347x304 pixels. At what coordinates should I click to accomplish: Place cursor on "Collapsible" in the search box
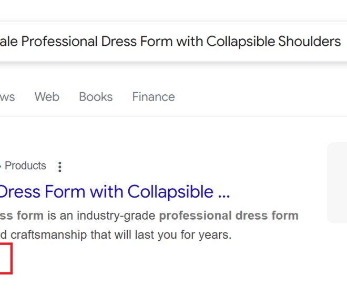[241, 42]
